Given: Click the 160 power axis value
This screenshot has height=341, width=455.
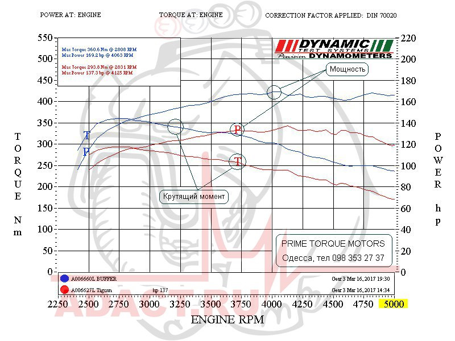Looking at the screenshot, I should pyautogui.click(x=408, y=102).
